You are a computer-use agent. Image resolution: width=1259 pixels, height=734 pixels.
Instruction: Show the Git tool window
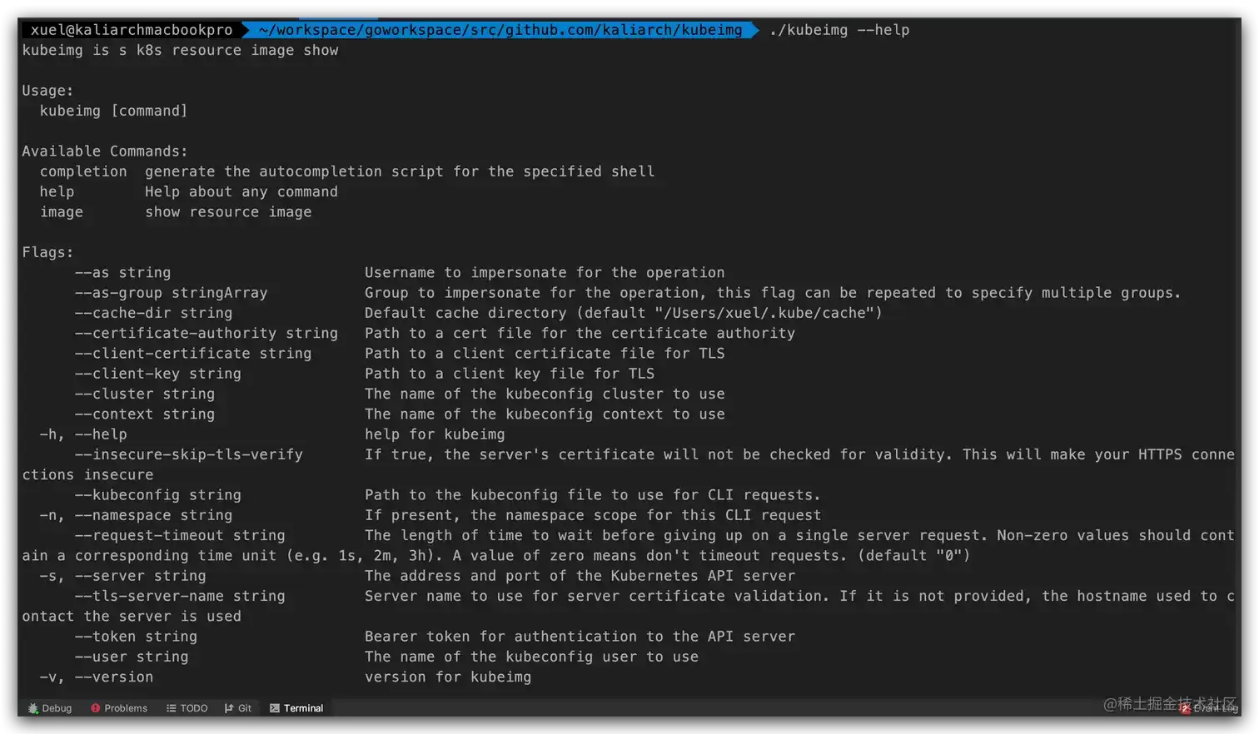tap(238, 708)
